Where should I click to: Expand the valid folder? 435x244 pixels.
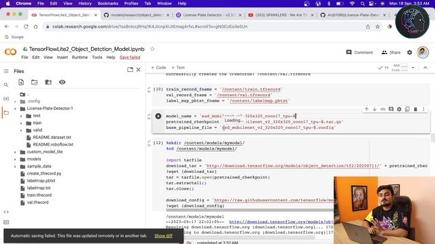21,130
